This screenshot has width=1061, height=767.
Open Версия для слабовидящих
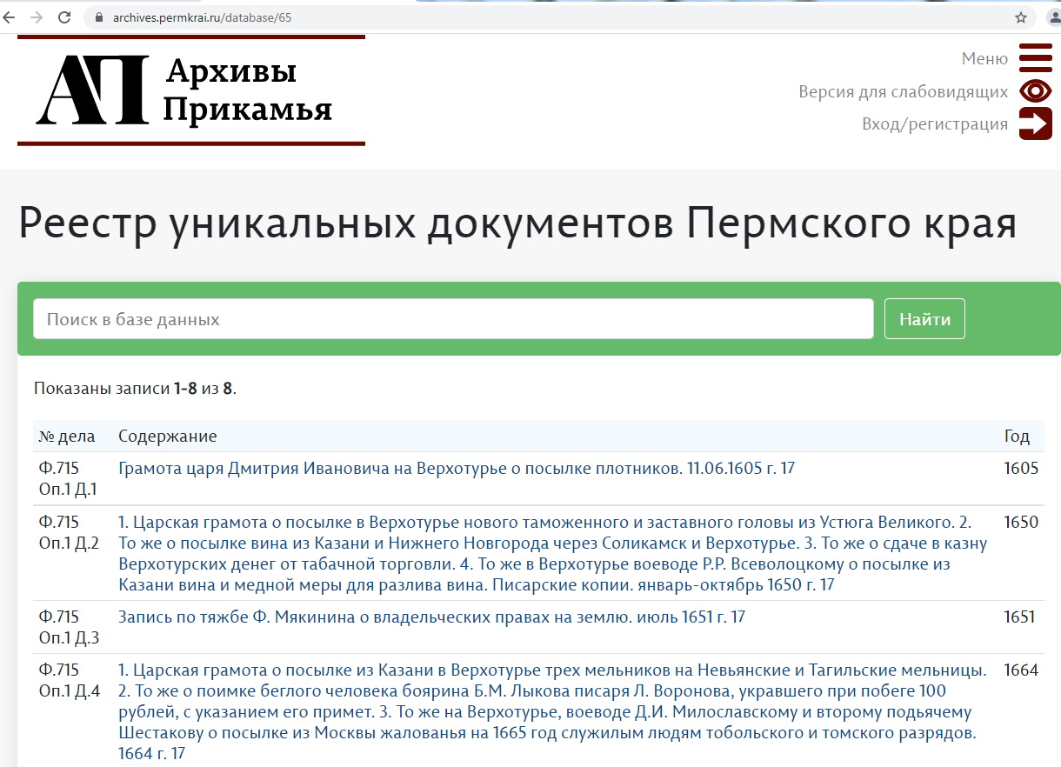coord(902,90)
